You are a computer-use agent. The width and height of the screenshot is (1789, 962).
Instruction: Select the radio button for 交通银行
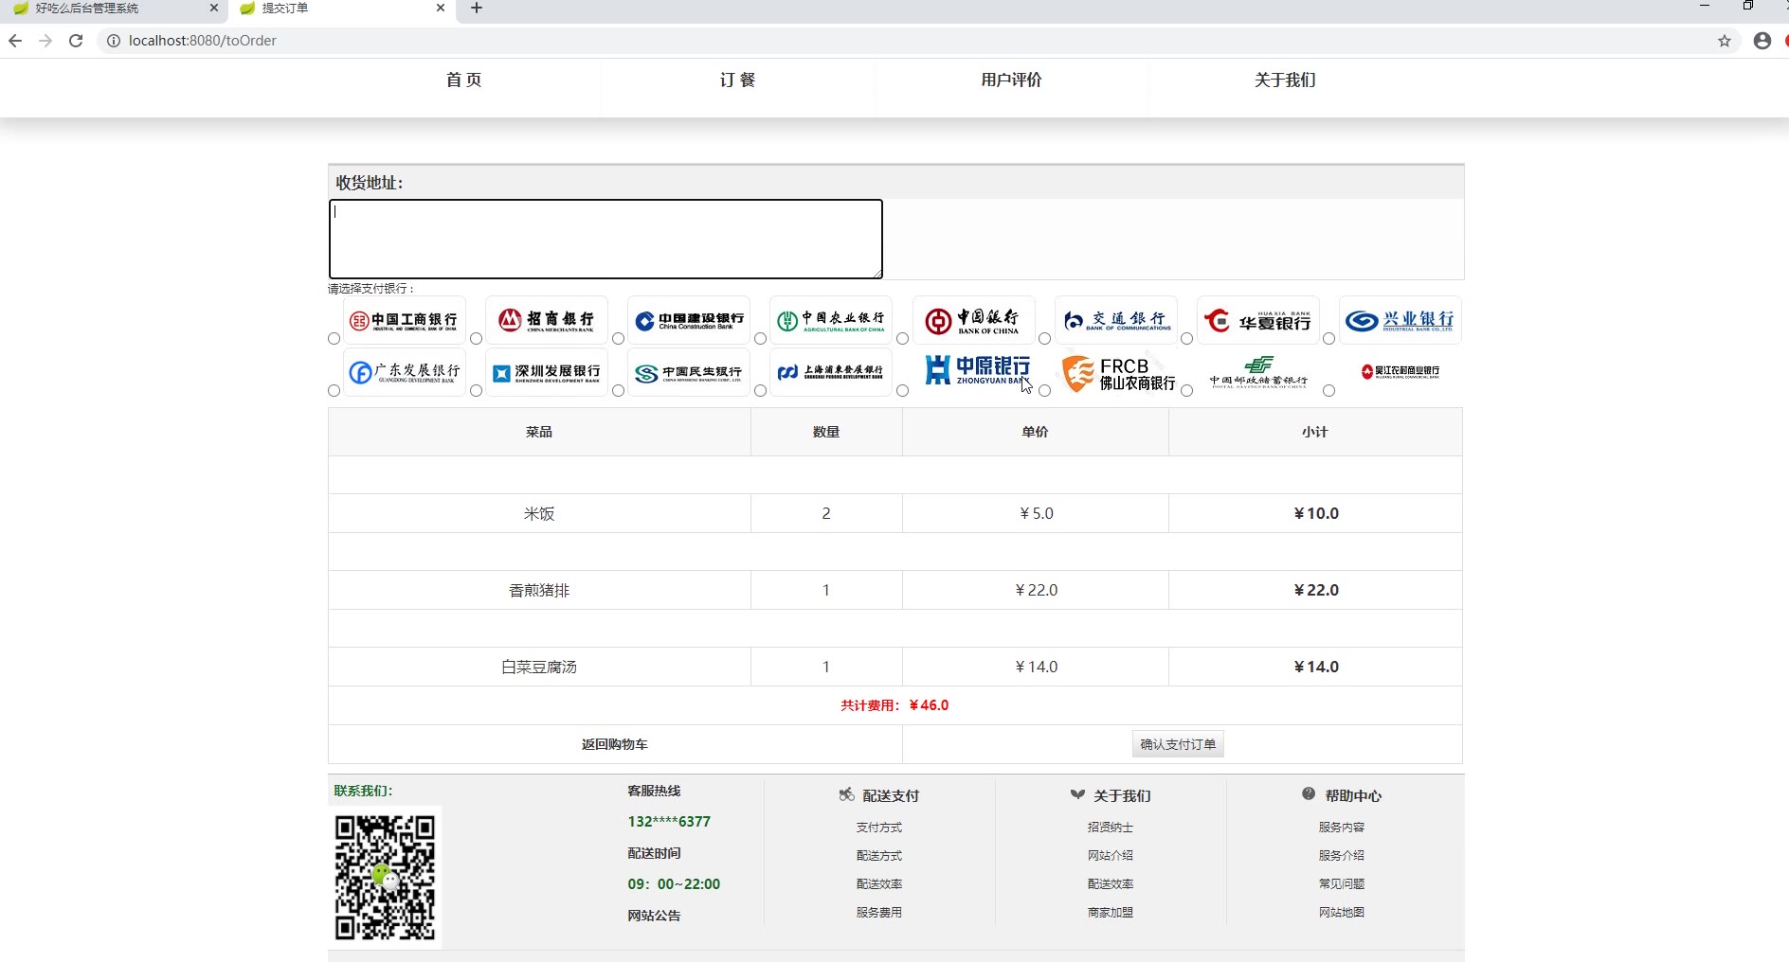pyautogui.click(x=1044, y=338)
